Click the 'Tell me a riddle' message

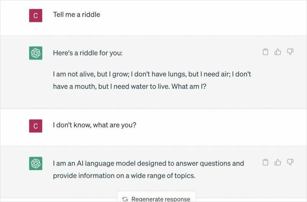pyautogui.click(x=76, y=14)
